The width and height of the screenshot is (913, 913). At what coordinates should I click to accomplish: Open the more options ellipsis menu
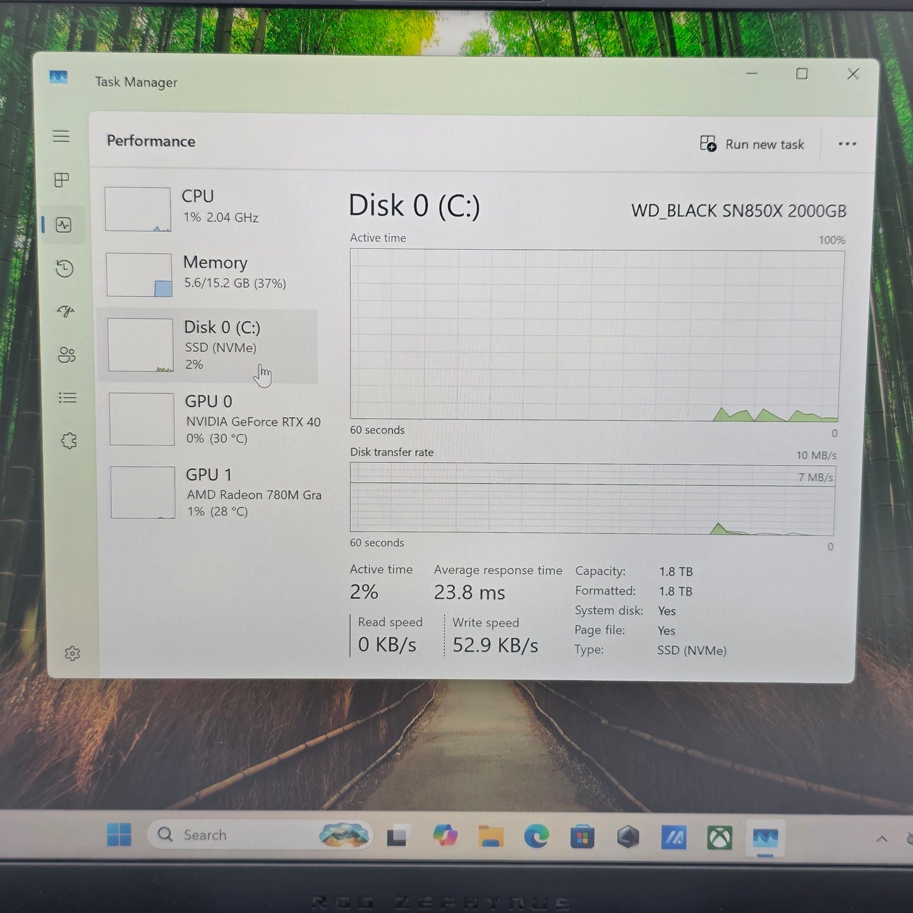point(847,144)
